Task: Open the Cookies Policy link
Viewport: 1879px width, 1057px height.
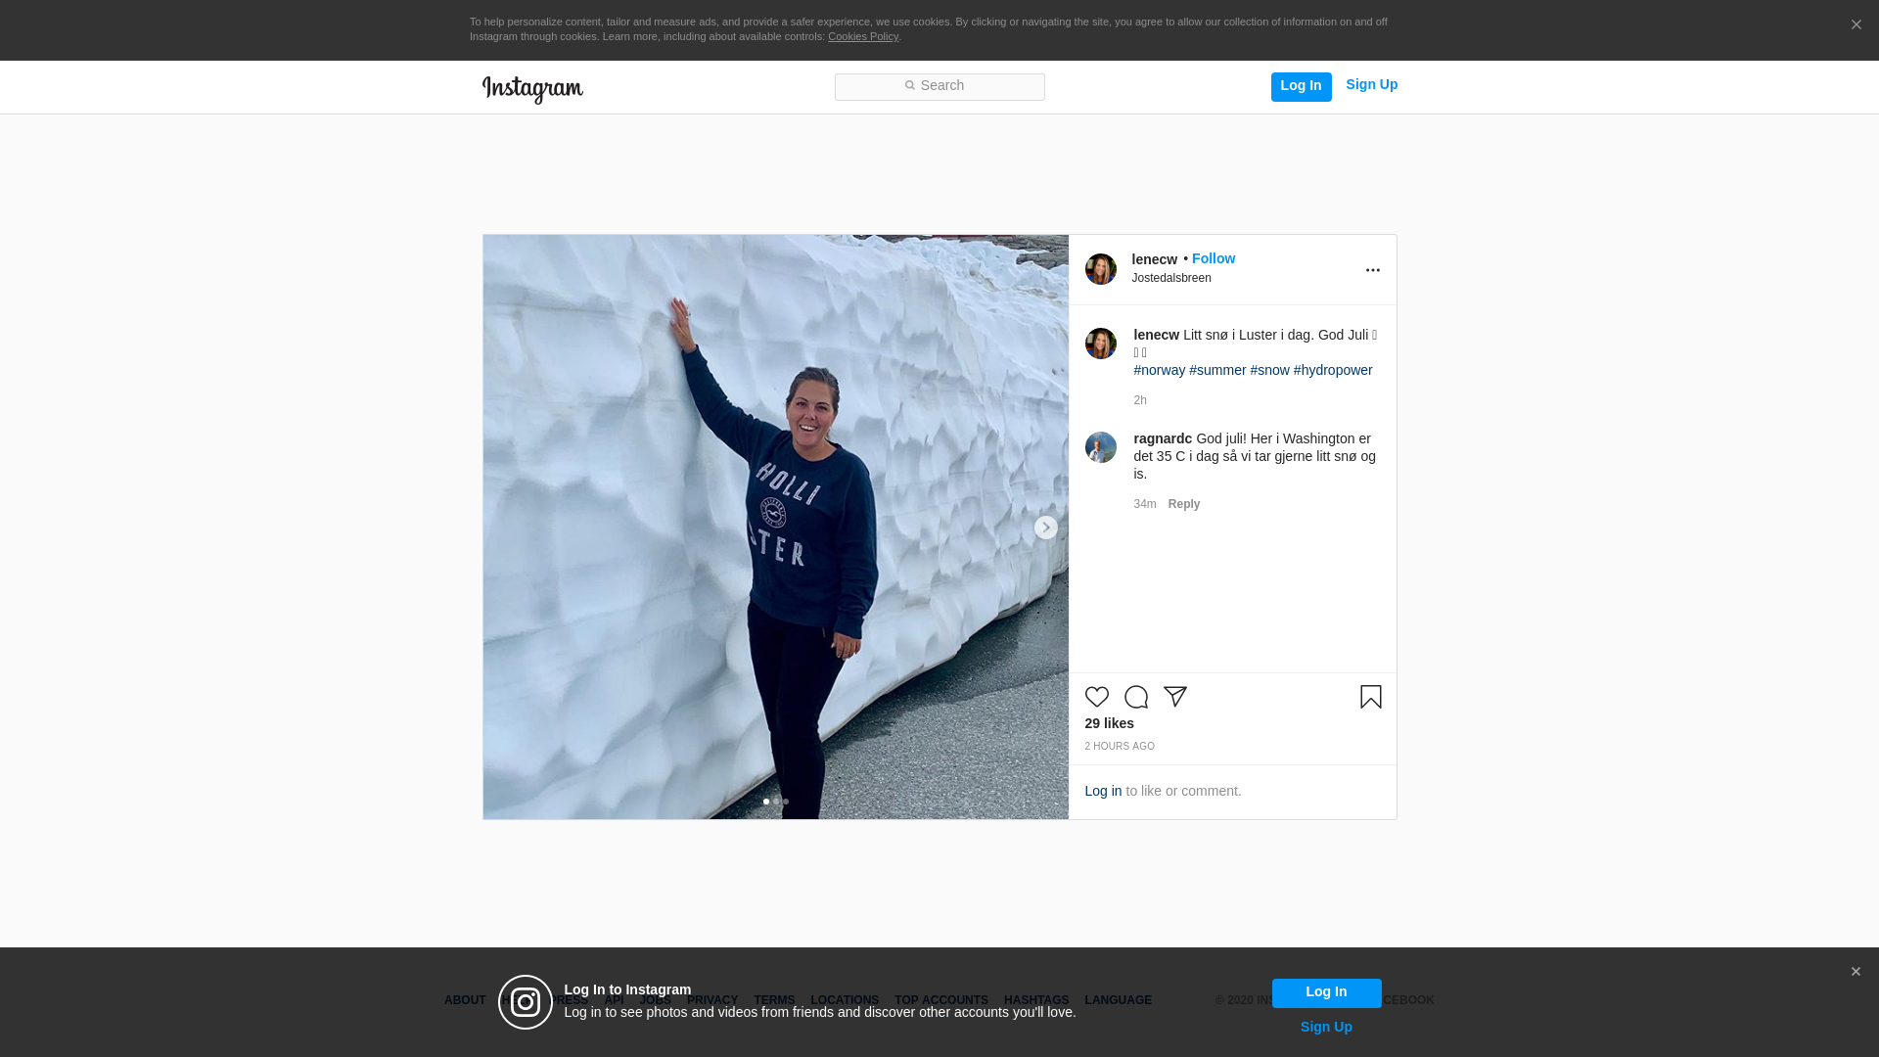Action: [862, 36]
